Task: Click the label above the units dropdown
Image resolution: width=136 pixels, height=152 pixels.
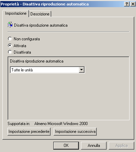Action: pos(37,61)
